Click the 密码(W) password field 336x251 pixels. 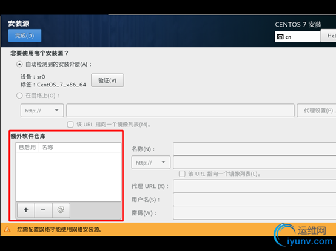[254, 213]
